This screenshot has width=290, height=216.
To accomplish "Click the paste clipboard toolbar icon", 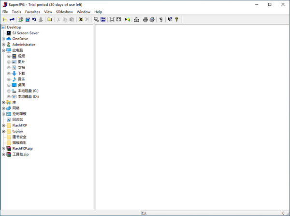I will [x=72, y=19].
